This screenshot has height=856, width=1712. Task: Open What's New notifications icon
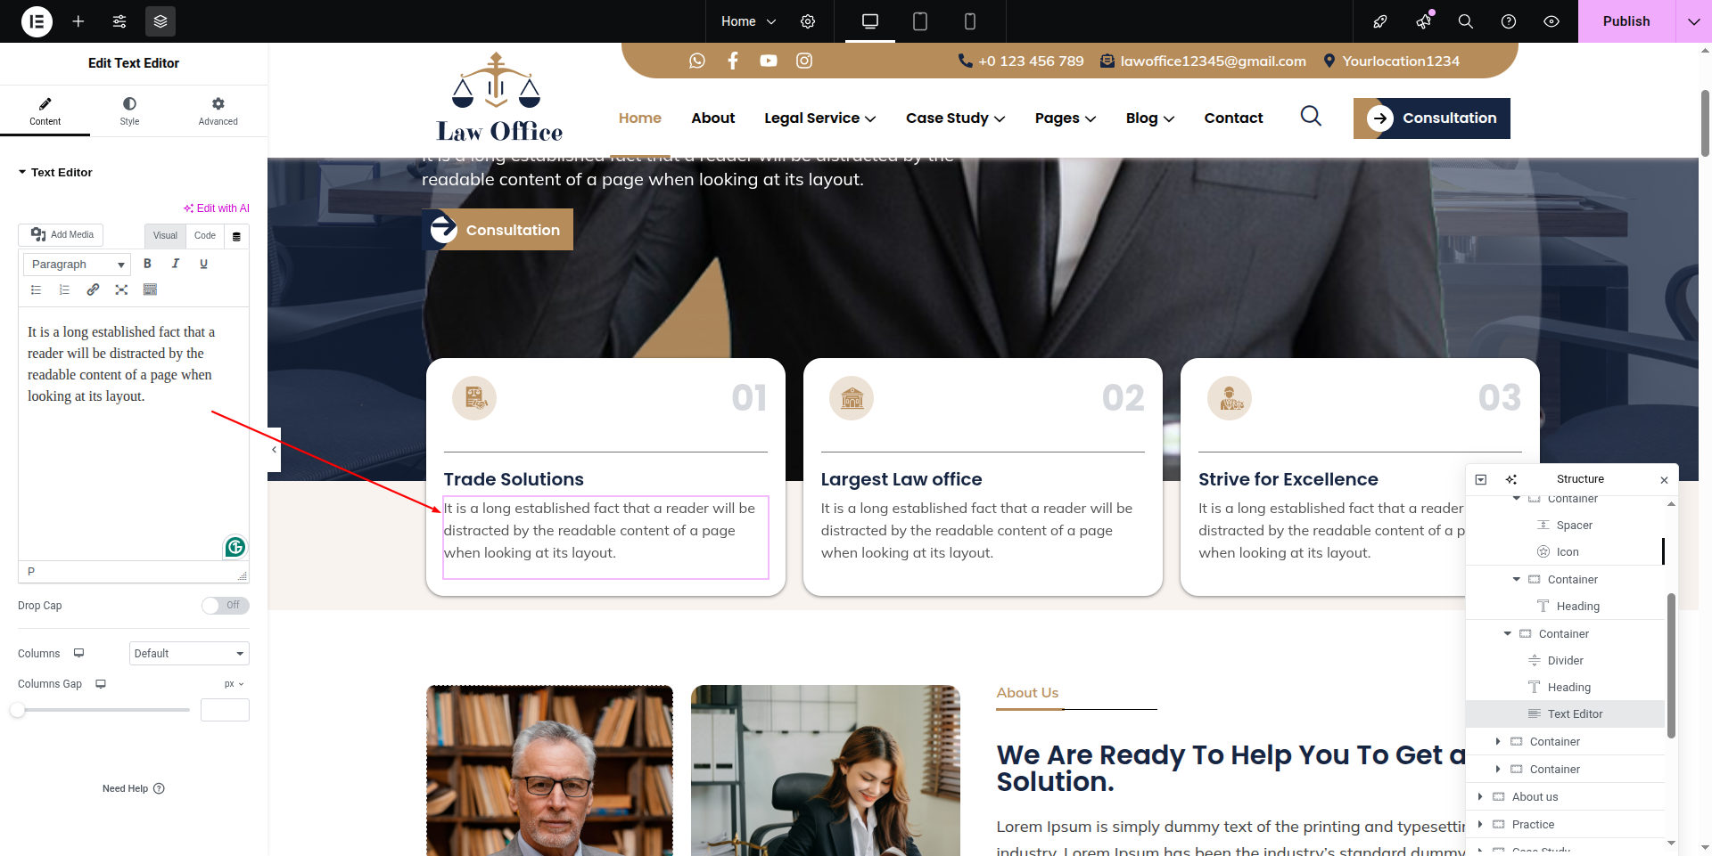1423,21
